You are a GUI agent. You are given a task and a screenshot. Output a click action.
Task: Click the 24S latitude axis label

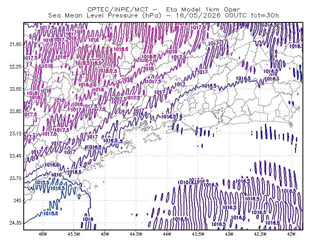tap(18, 201)
